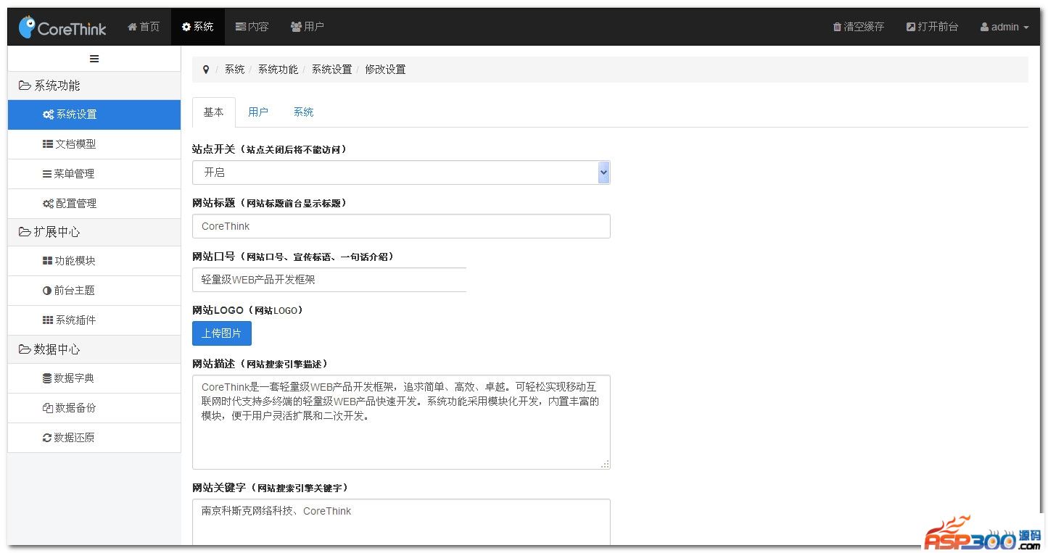Switch to the 用户 settings tab
This screenshot has height=553, width=1048.
point(258,112)
